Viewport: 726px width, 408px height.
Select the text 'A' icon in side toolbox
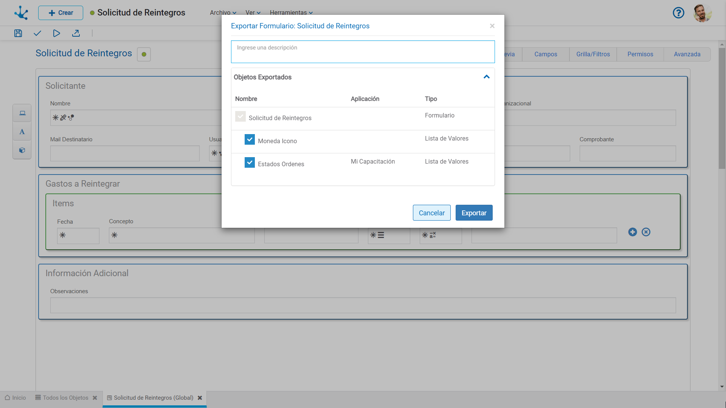(x=22, y=131)
